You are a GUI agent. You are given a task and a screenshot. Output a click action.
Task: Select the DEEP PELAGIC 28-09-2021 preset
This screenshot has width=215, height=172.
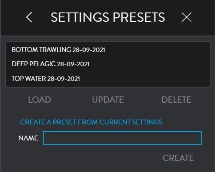point(108,64)
